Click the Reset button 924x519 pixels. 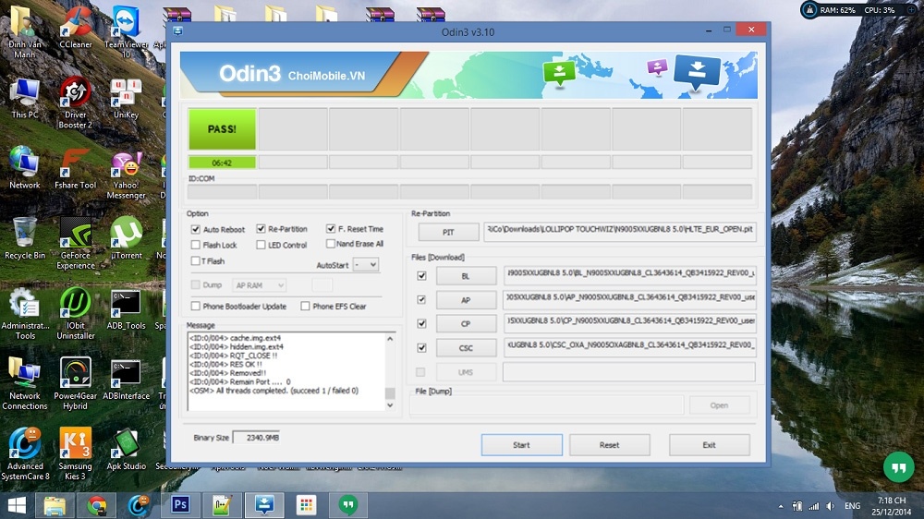pyautogui.click(x=609, y=445)
